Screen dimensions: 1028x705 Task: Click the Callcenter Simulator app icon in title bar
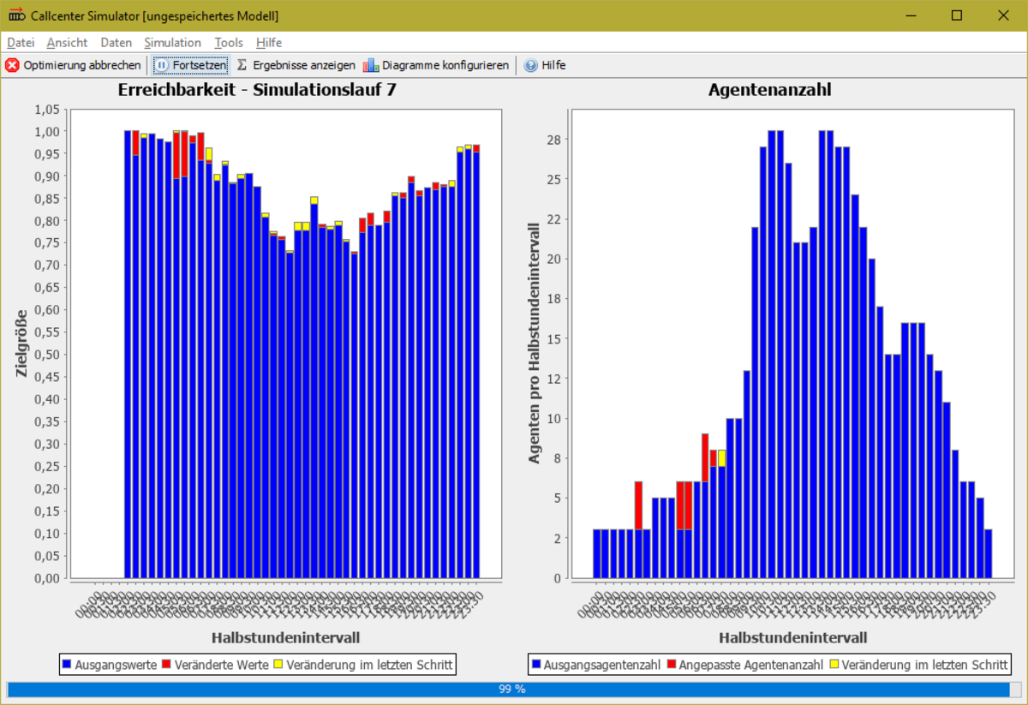coord(15,15)
